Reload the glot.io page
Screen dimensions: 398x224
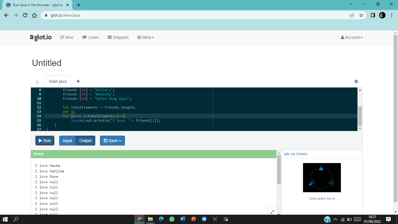(25, 15)
